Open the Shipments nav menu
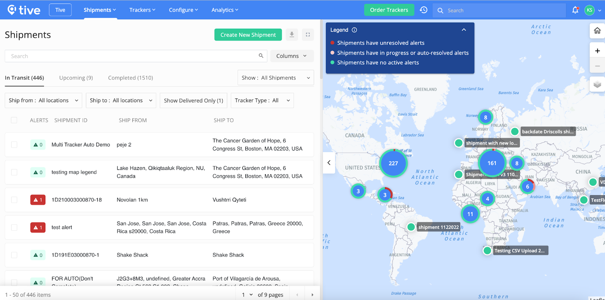Image resolution: width=605 pixels, height=300 pixels. (100, 10)
